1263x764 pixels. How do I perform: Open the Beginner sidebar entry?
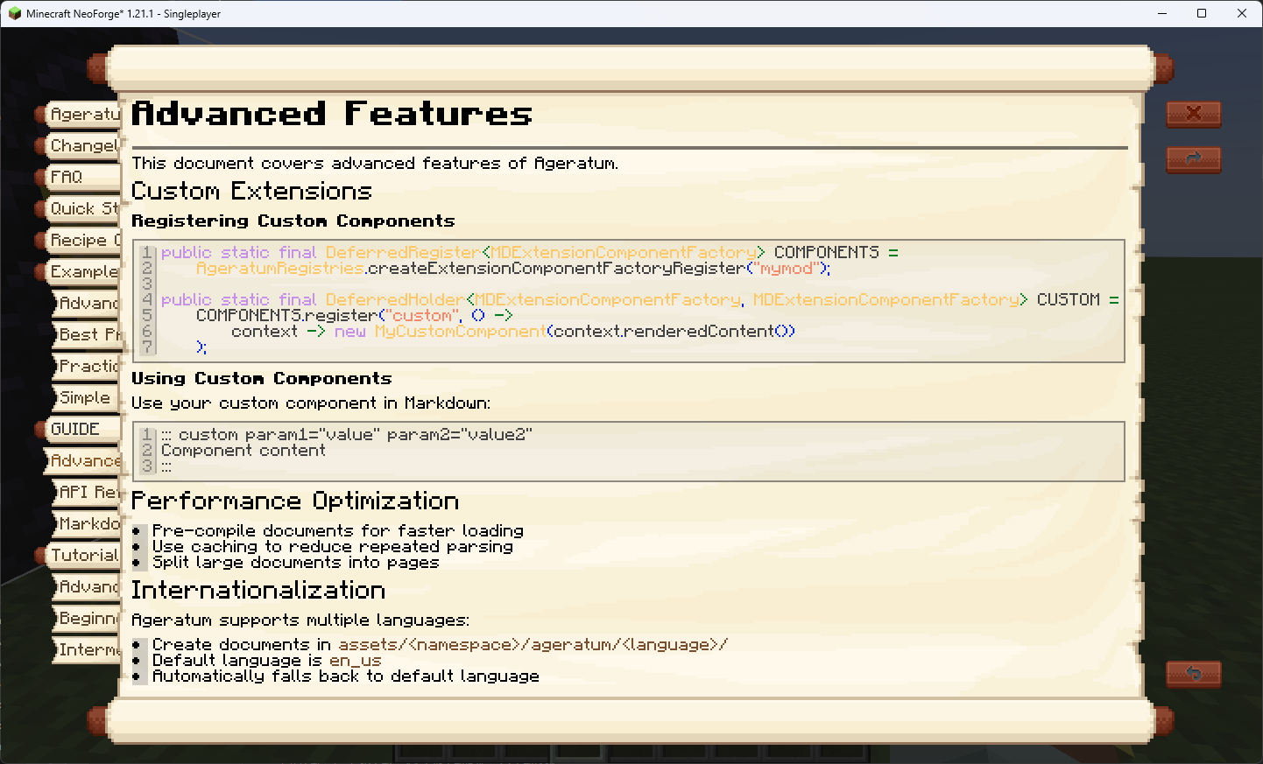tap(86, 619)
